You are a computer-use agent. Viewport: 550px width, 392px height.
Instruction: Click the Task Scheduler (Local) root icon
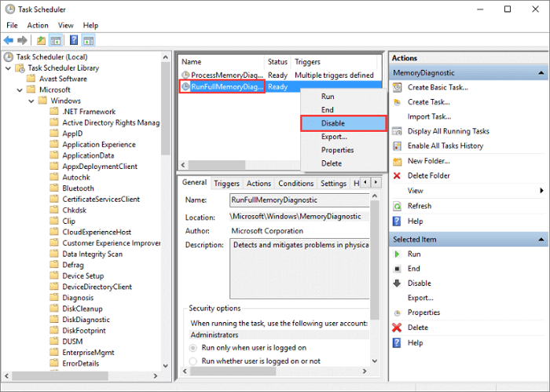(9, 57)
